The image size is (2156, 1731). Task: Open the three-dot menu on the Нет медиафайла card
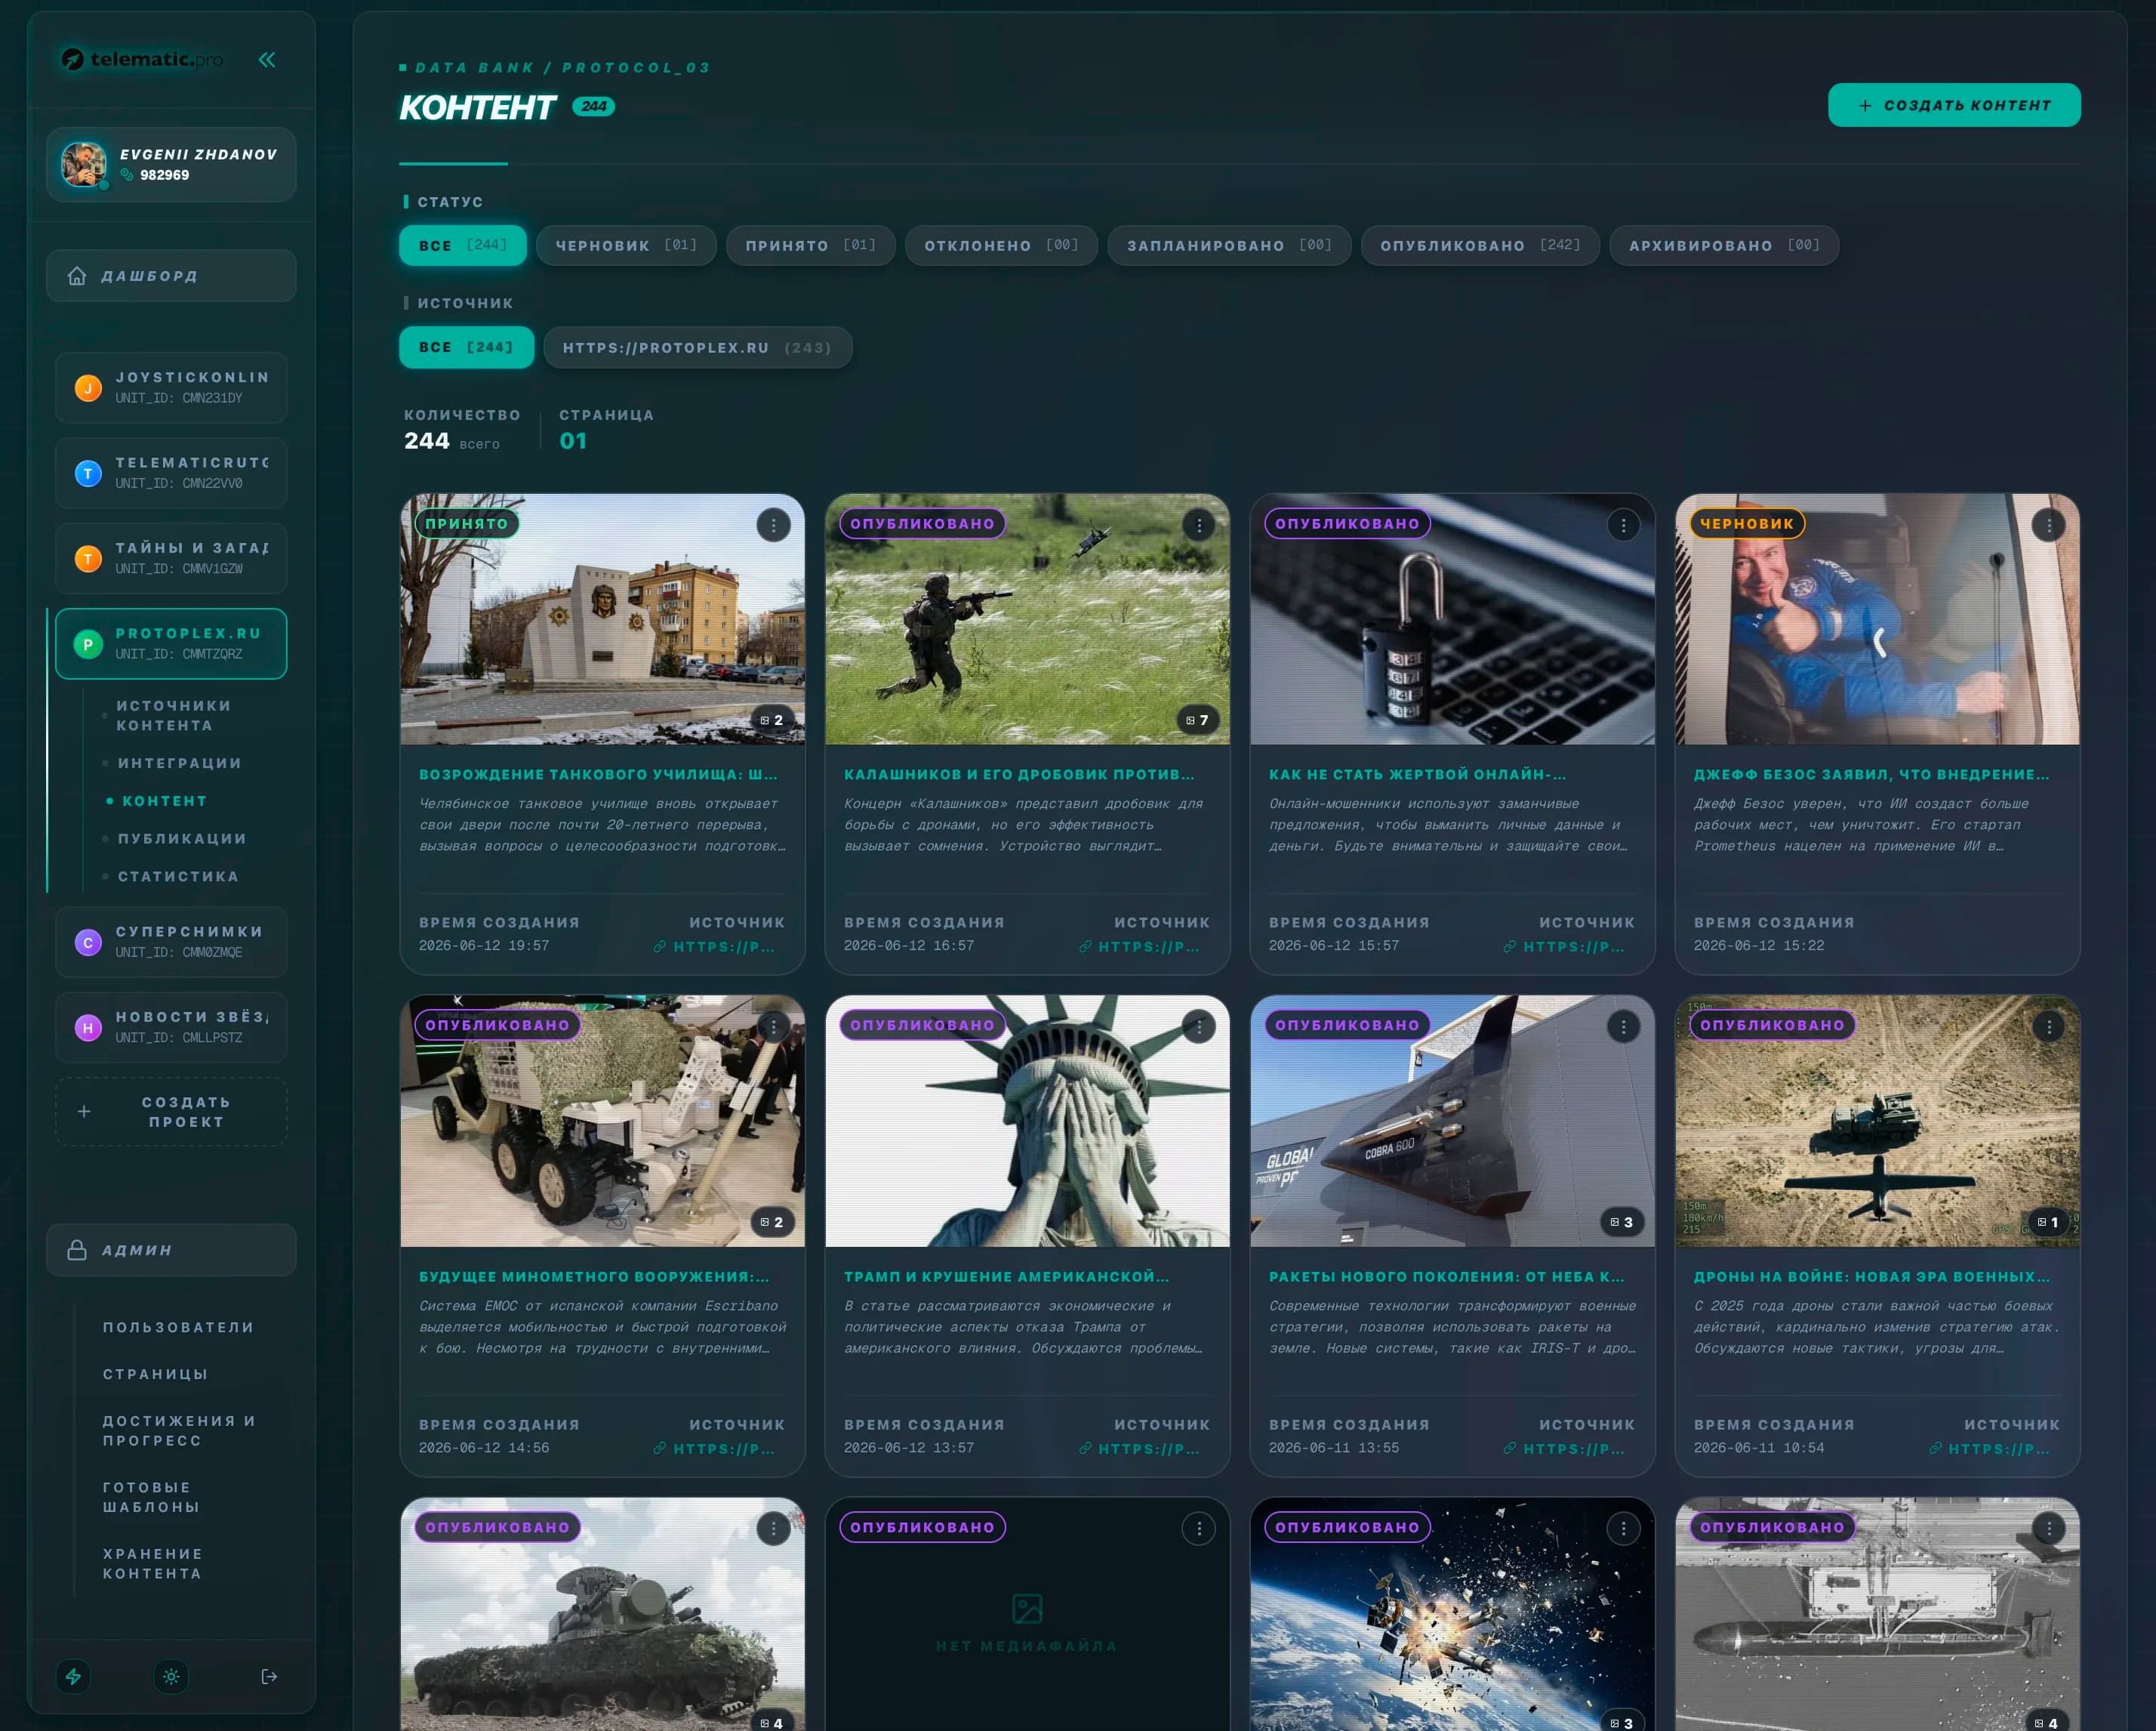1198,1529
